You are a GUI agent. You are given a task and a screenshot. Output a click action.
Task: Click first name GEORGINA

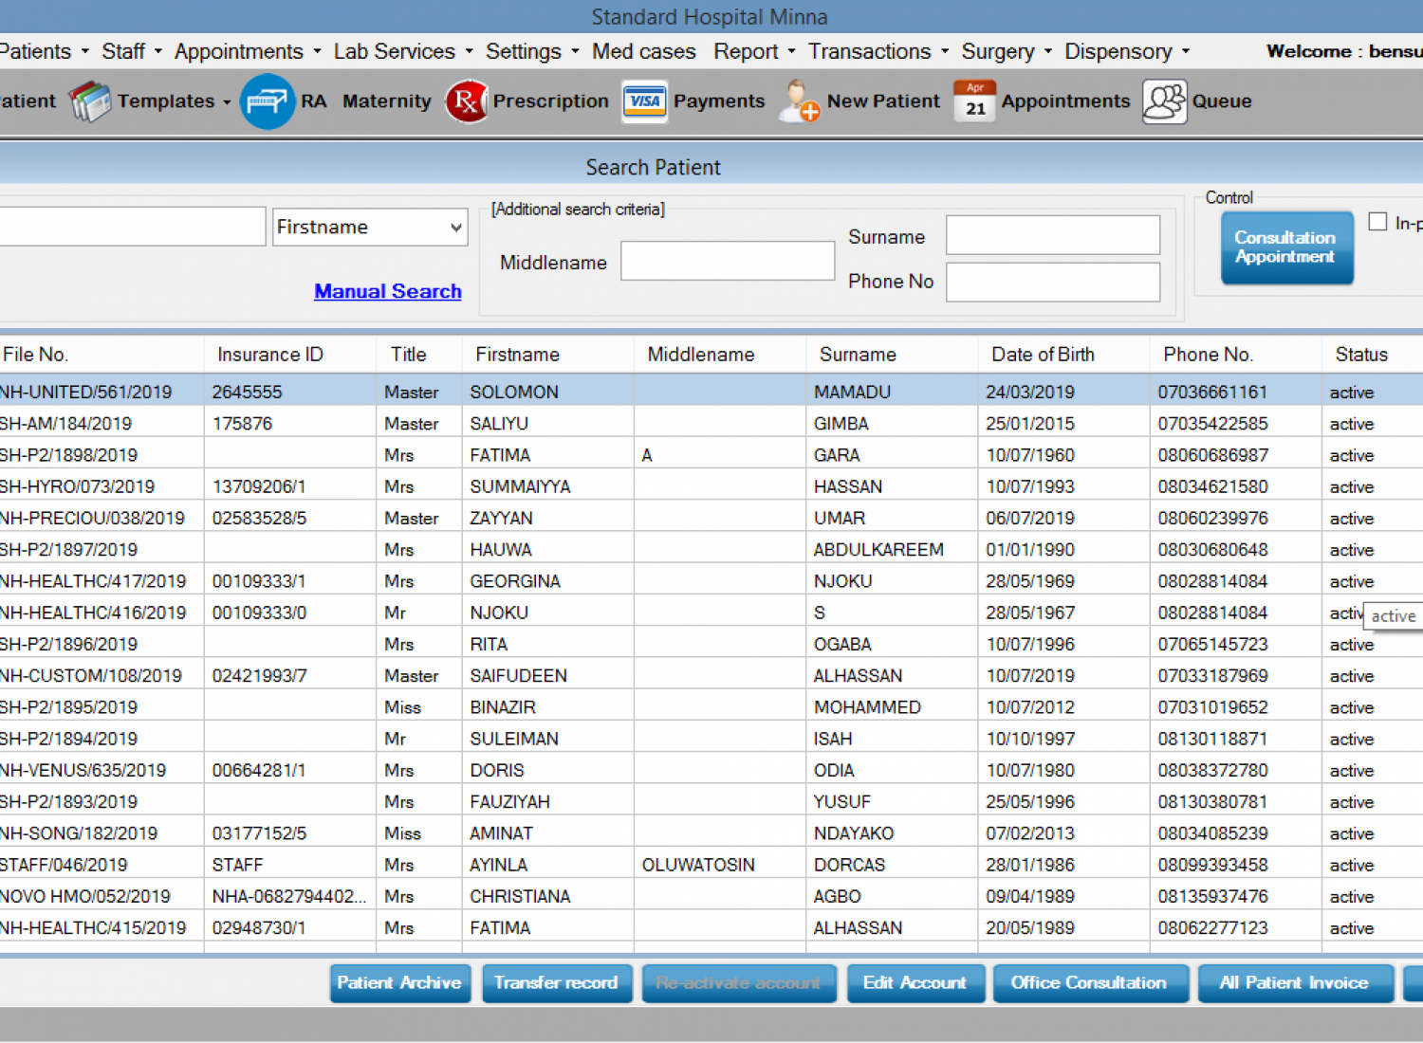(515, 581)
